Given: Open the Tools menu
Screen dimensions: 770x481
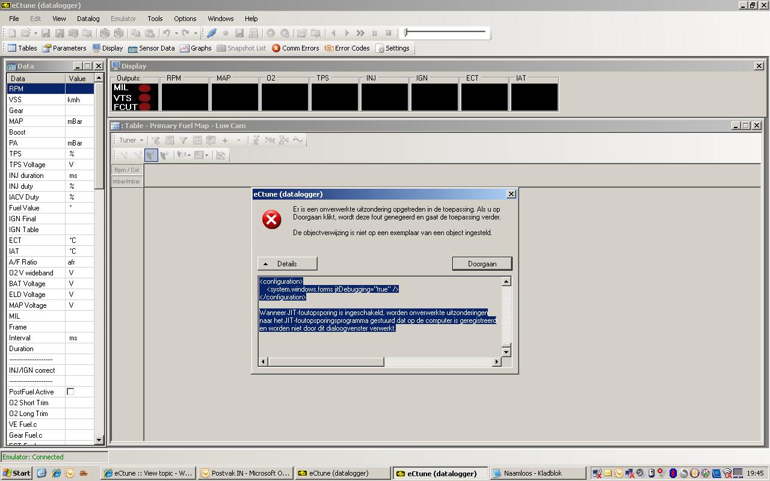Looking at the screenshot, I should coord(155,19).
